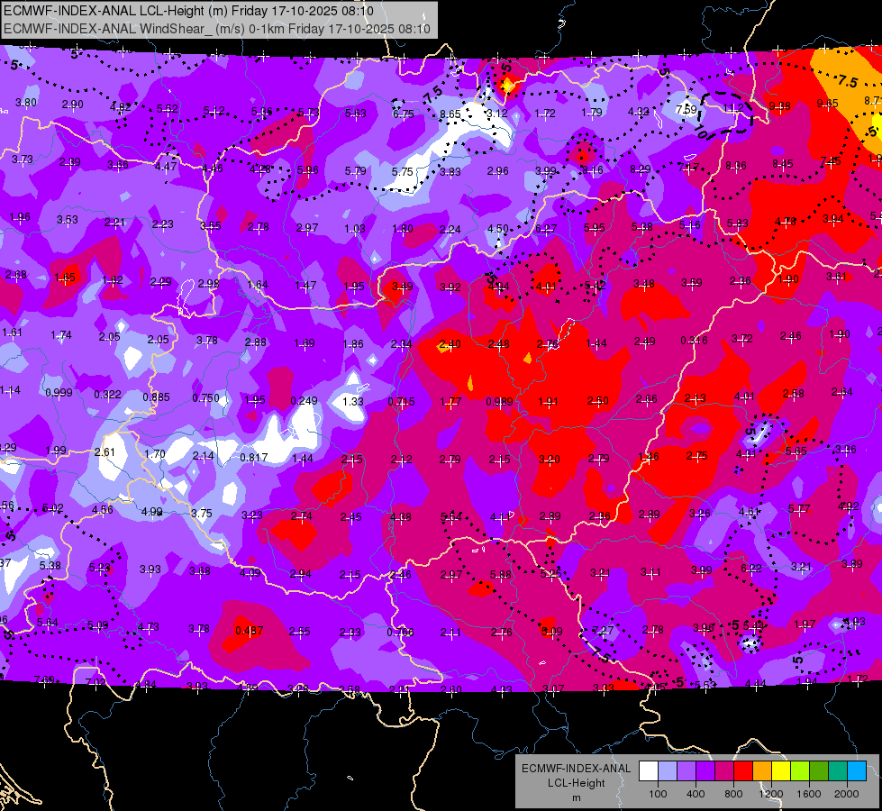882x811 pixels.
Task: Click the grid value 0.885
Action: [156, 396]
